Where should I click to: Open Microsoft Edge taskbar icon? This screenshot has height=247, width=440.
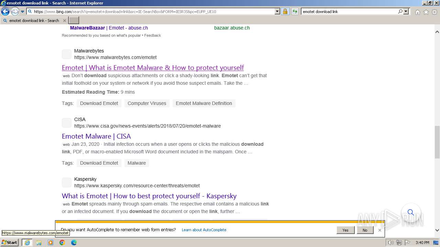click(x=74, y=243)
